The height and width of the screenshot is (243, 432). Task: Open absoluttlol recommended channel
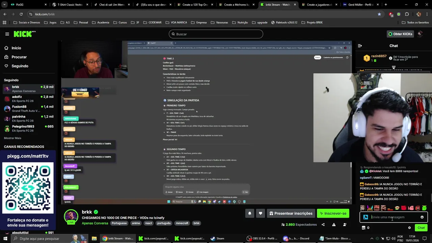click(x=29, y=233)
